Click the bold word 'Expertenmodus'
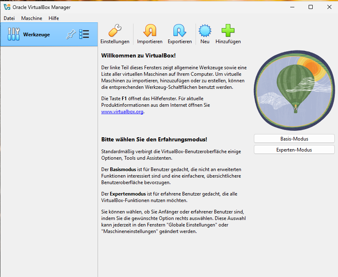This screenshot has width=338, height=277. [128, 194]
